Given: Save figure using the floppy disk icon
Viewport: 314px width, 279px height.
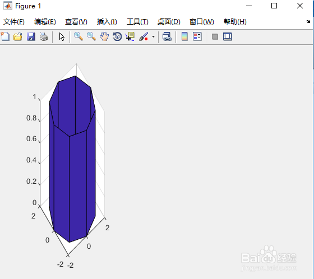Looking at the screenshot, I should click(31, 37).
